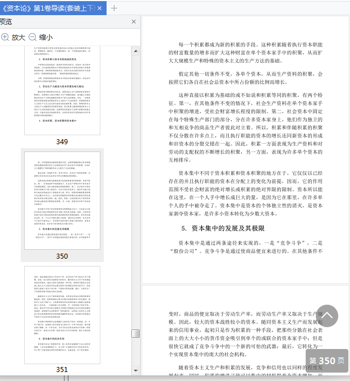Click the thumbnail scrollbar up arrow
This screenshot has height=381, width=350.
(x=136, y=51)
